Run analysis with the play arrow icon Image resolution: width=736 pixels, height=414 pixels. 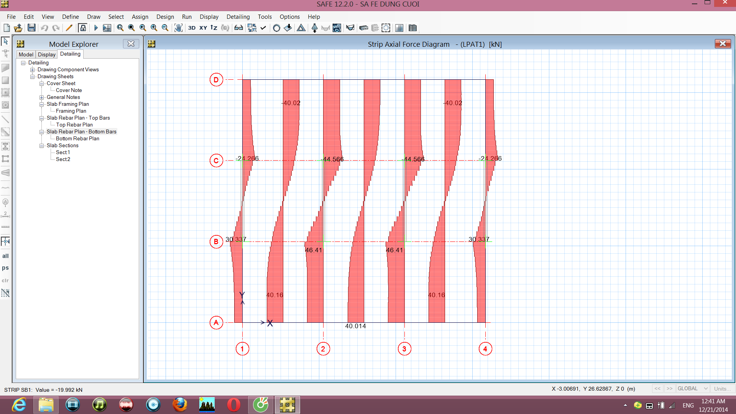(96, 28)
